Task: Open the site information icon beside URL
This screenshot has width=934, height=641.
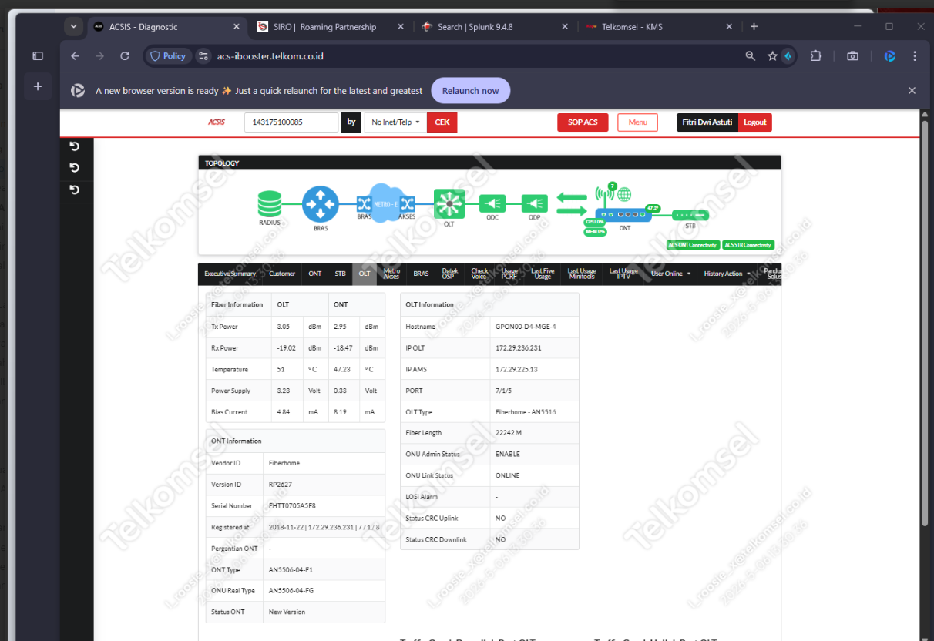Action: point(203,56)
